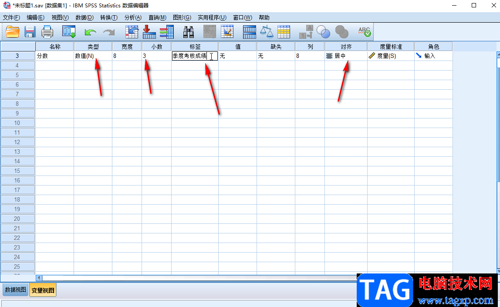Image resolution: width=500 pixels, height=307 pixels.
Task: Open the 直销(M) menu
Action: pos(158,17)
